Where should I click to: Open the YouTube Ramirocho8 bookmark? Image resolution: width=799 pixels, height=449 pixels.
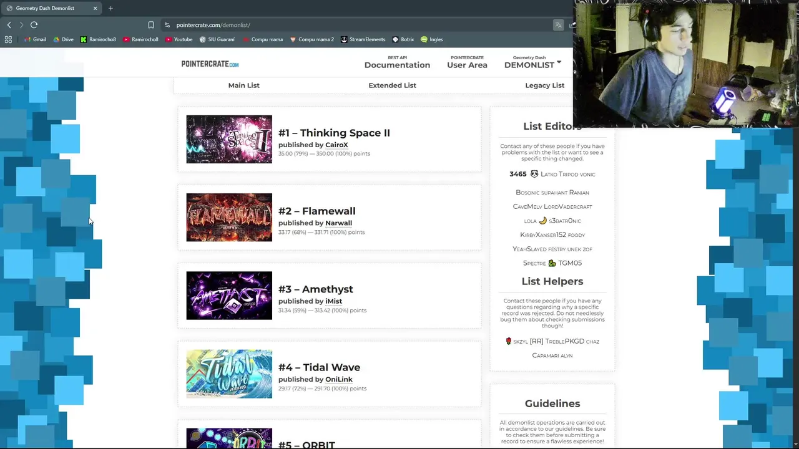[x=140, y=39]
